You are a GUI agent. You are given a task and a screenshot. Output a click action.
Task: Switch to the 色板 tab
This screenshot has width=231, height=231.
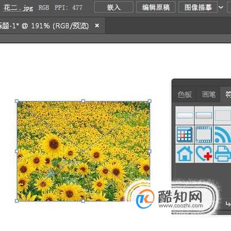pos(184,95)
